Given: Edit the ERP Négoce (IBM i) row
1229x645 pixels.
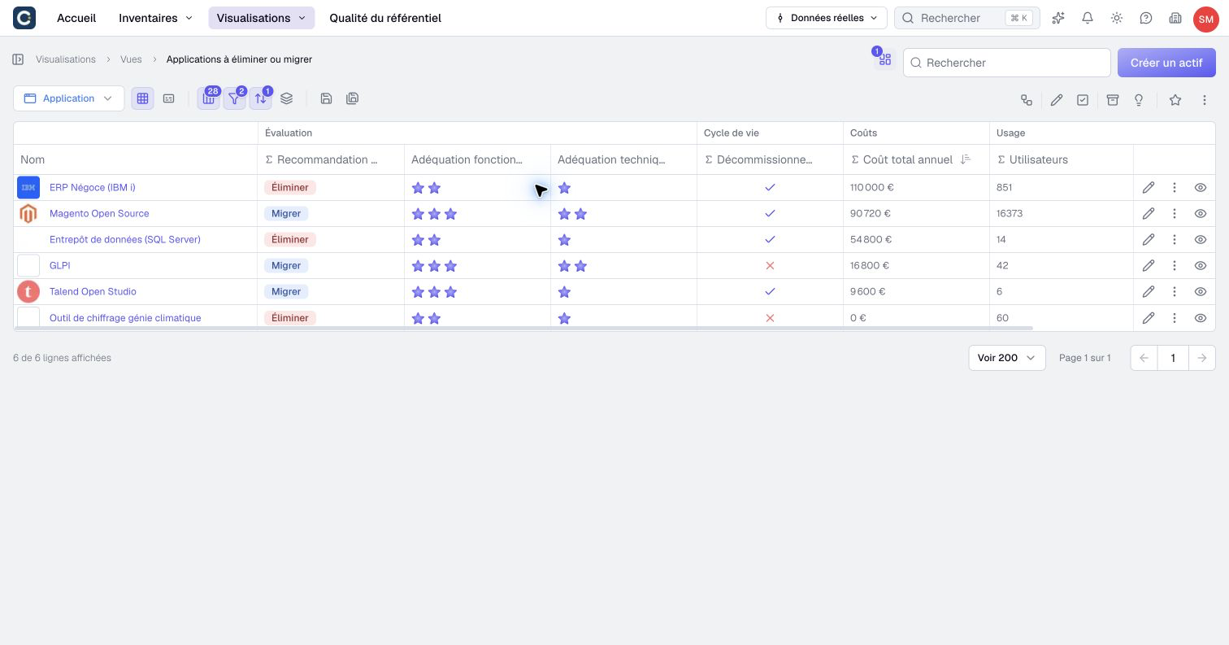Looking at the screenshot, I should click(x=1149, y=188).
